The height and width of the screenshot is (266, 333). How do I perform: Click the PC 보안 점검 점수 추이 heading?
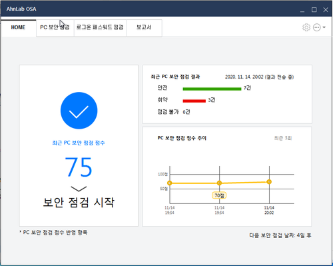tap(182, 138)
